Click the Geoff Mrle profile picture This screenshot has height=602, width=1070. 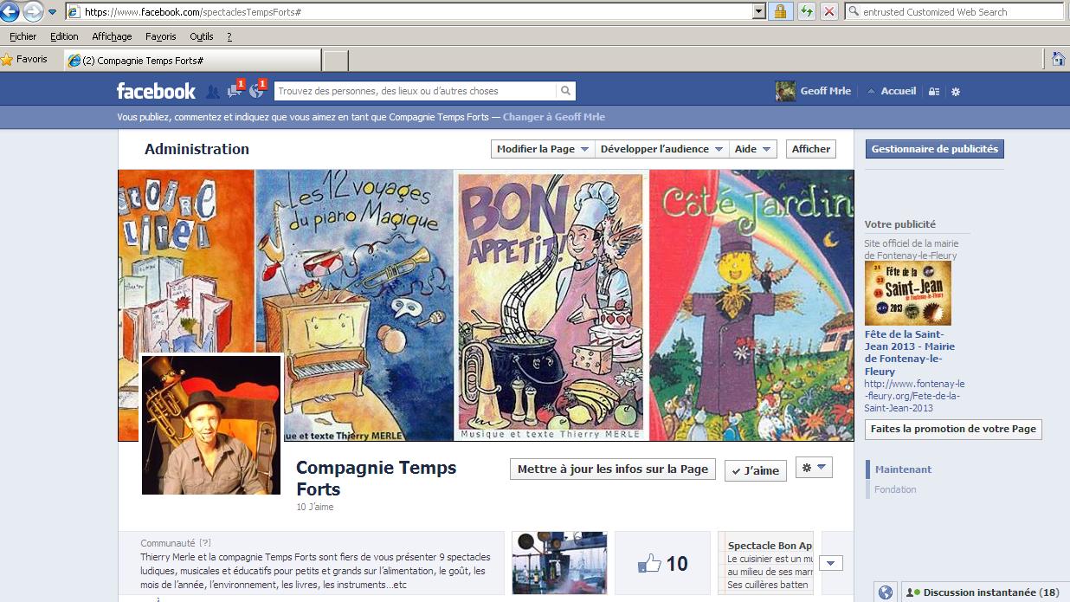coord(785,91)
